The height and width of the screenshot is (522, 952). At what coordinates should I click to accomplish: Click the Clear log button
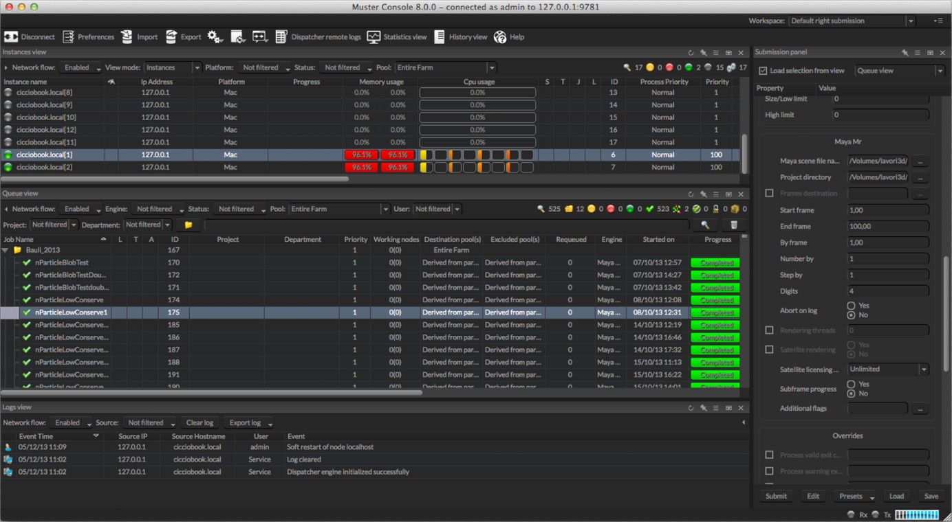[199, 423]
